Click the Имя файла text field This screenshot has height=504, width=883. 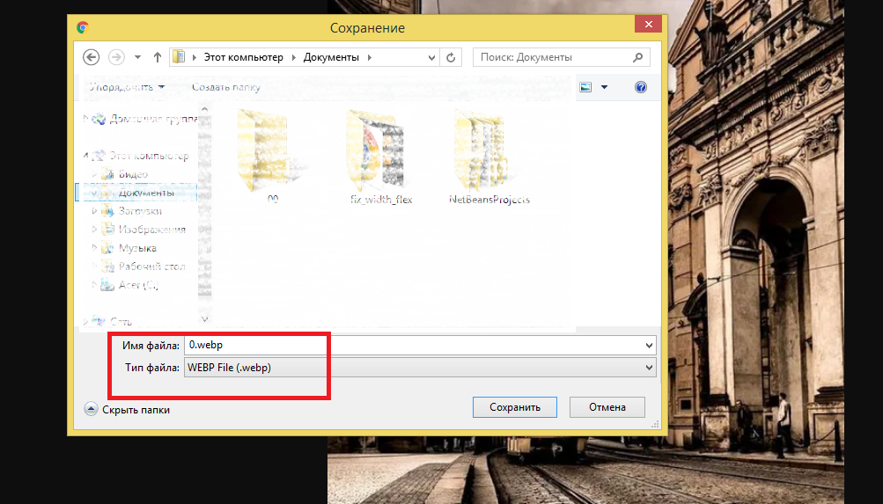tap(414, 346)
